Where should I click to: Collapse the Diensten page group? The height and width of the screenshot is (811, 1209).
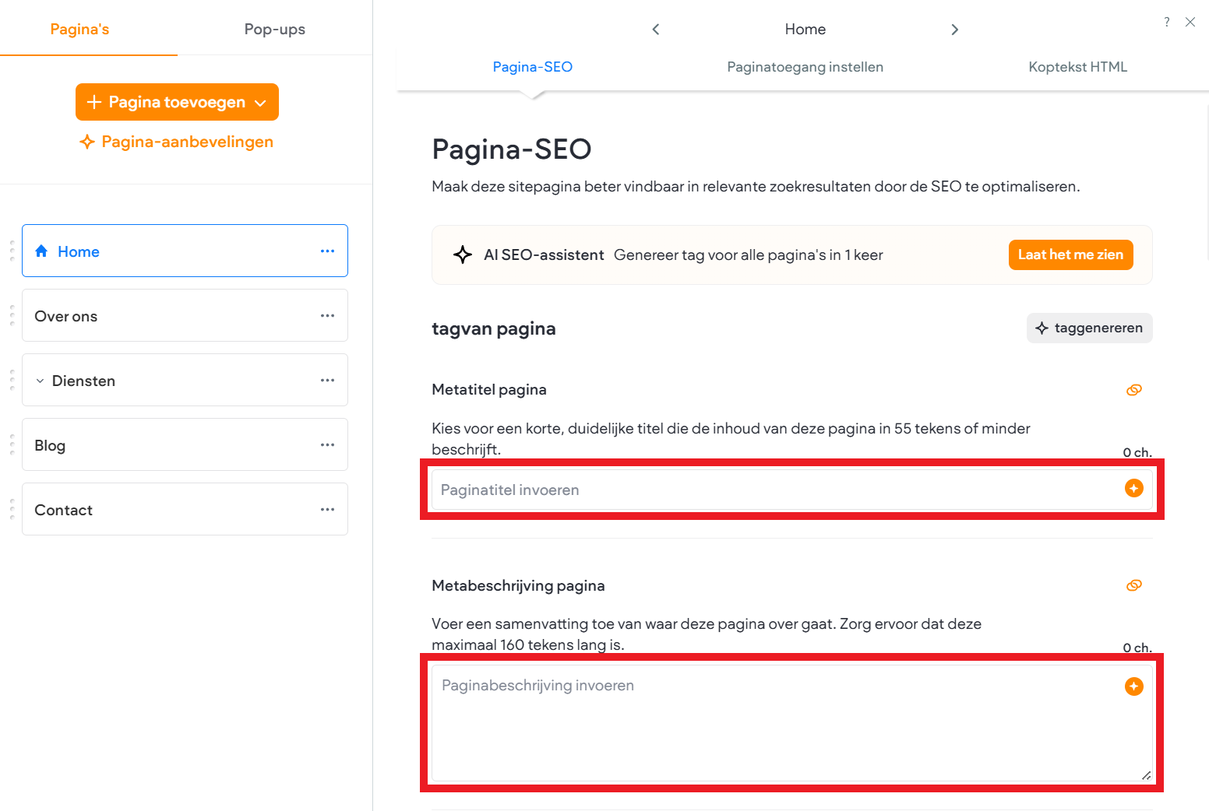40,380
